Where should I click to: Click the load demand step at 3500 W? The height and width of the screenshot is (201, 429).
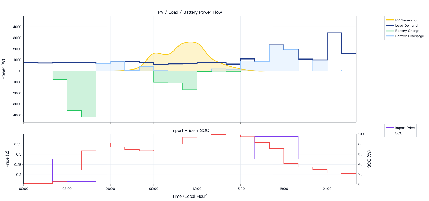334,33
